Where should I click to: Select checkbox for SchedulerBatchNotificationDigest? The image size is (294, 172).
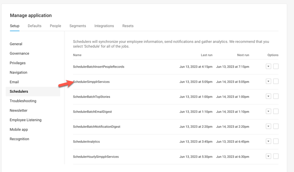tap(276, 126)
